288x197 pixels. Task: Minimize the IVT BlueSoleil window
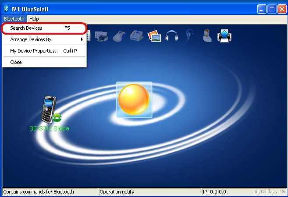(262, 9)
